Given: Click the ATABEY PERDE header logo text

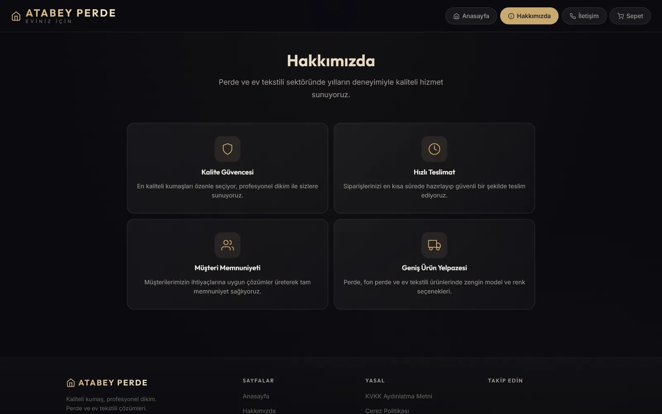Looking at the screenshot, I should click(71, 13).
